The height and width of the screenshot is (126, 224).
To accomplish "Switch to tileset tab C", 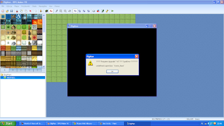I will click(21, 70).
